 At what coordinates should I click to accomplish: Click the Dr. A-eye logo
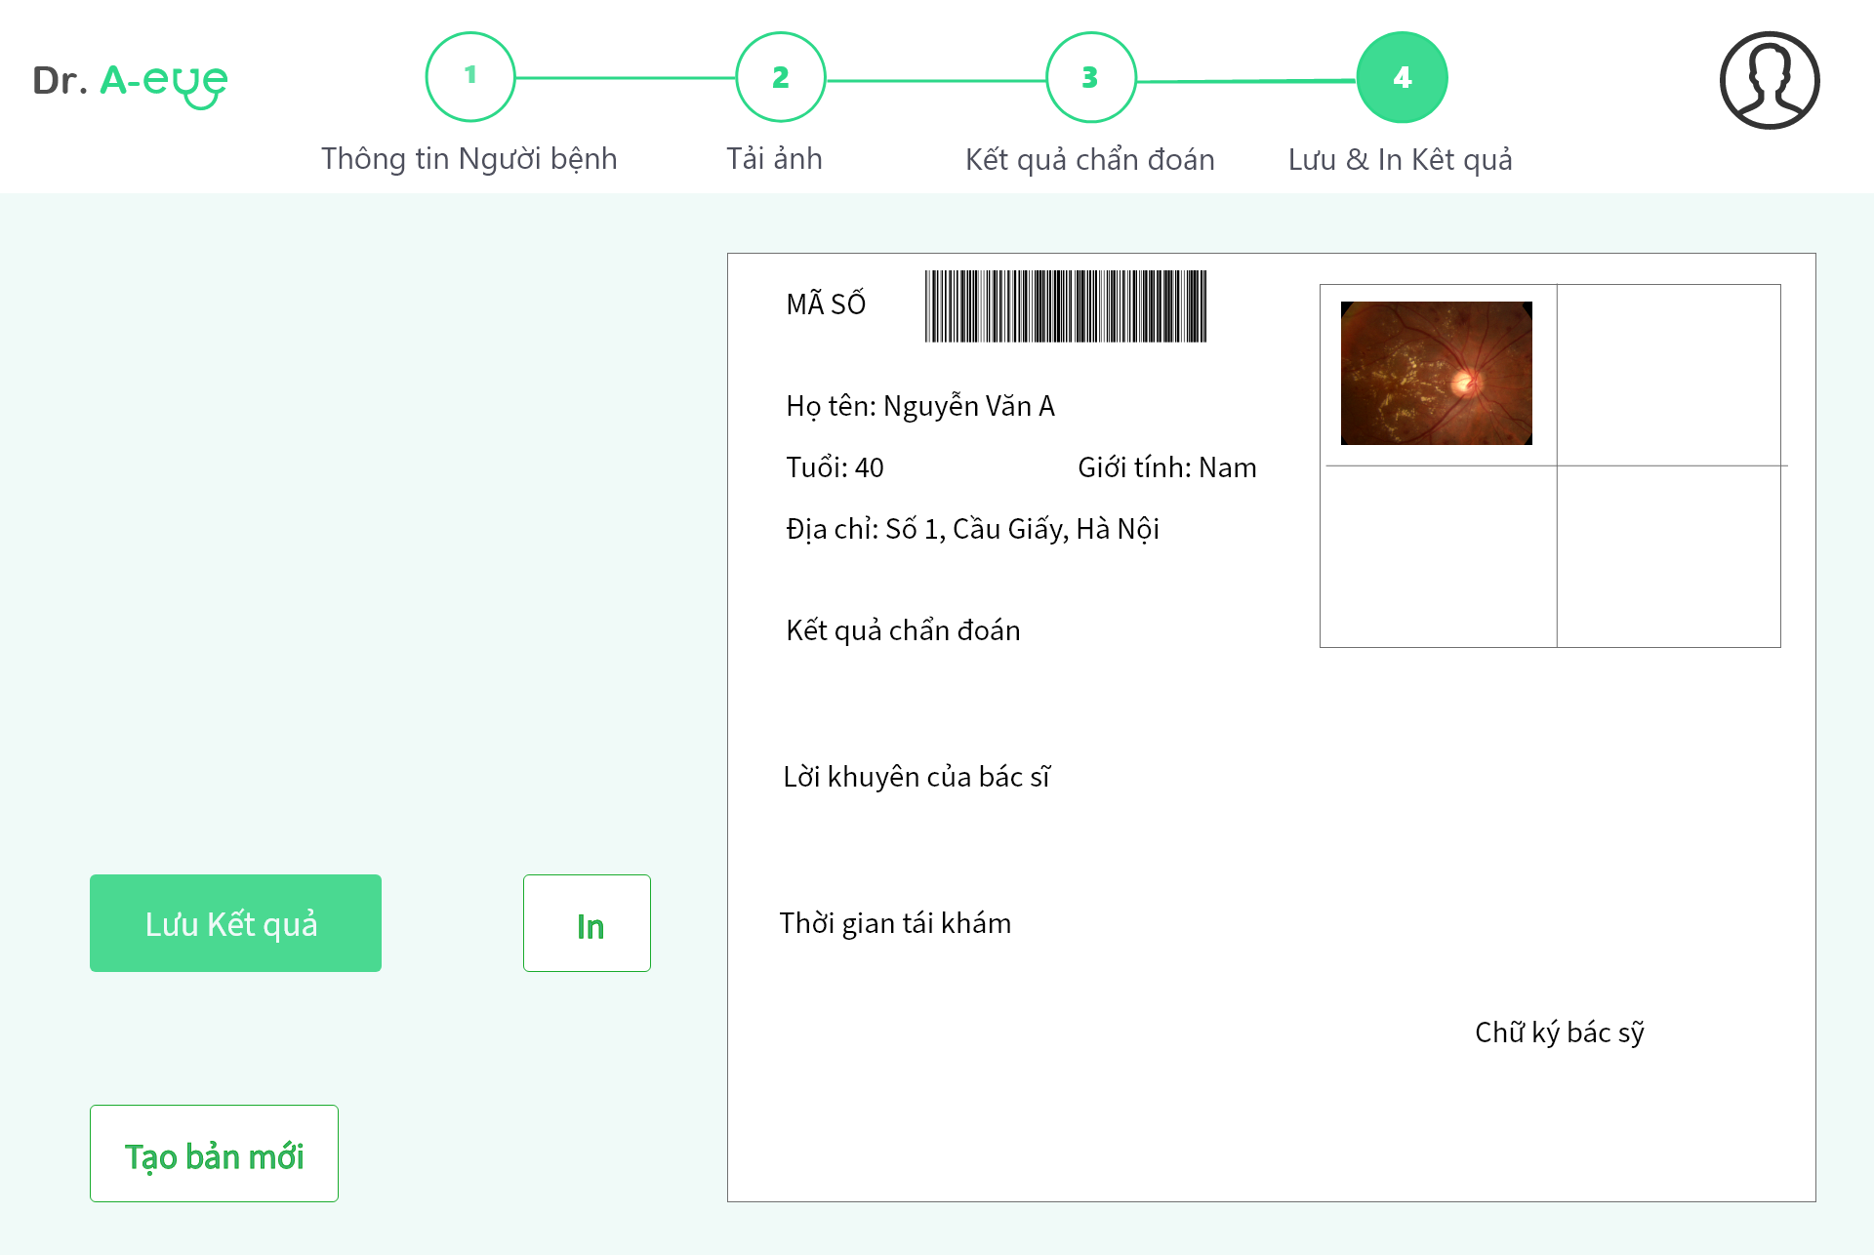(130, 82)
